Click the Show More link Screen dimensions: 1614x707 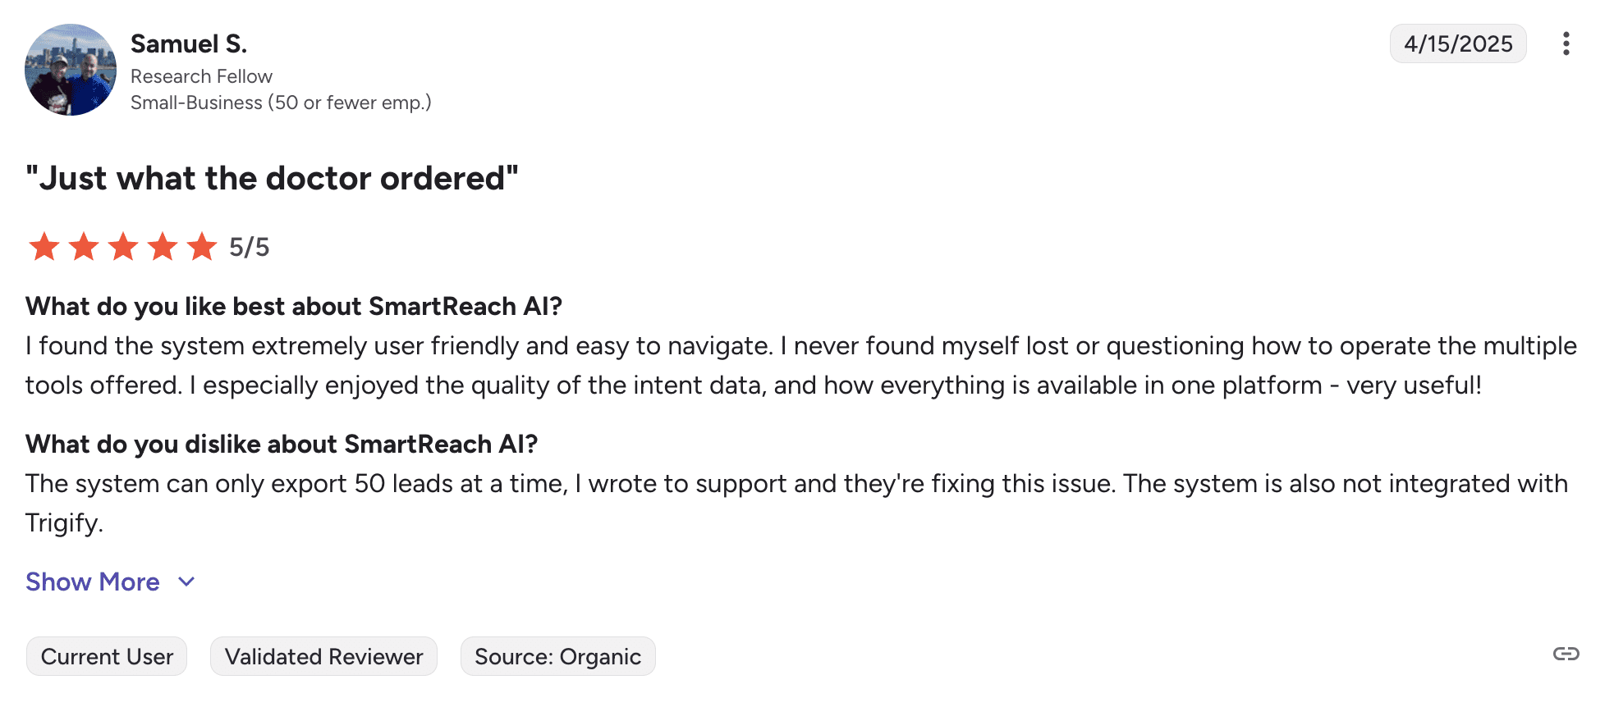coord(93,582)
